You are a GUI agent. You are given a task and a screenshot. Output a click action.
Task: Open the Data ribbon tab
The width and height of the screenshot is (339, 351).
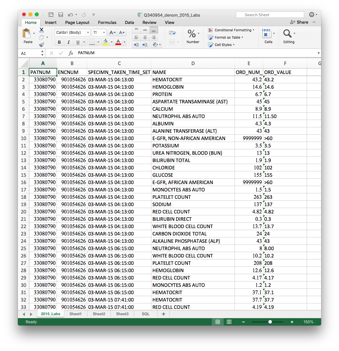129,22
